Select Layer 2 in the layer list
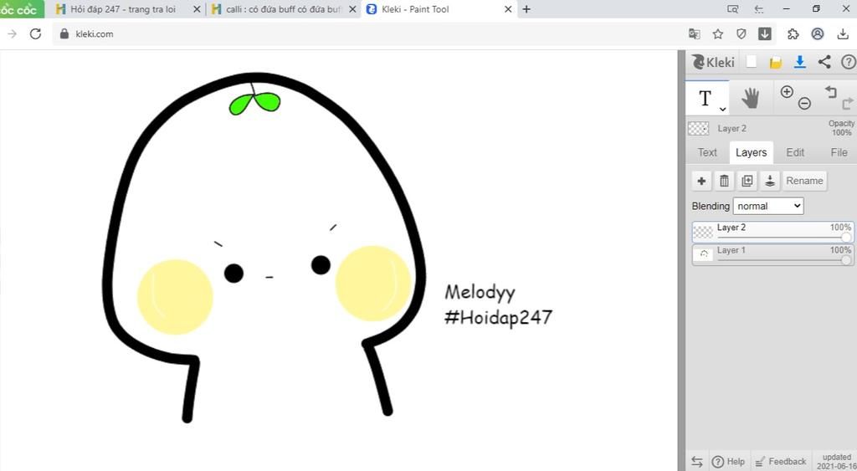 [x=772, y=232]
